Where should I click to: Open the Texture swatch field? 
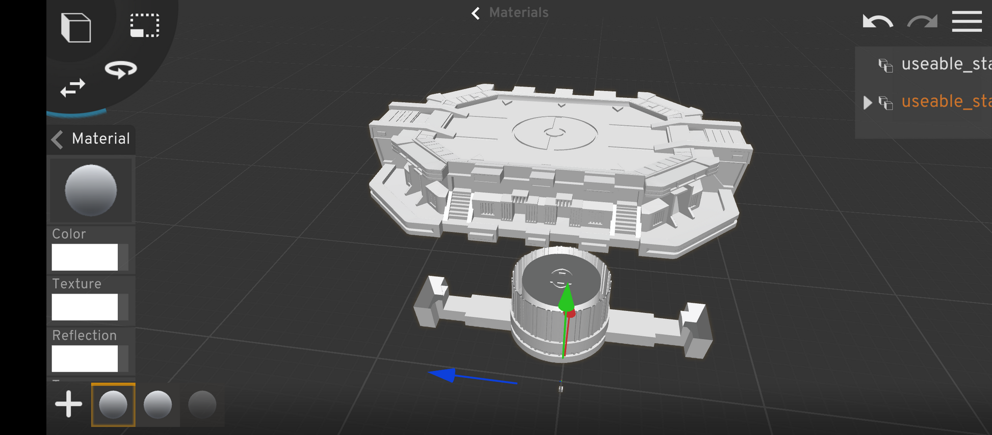click(x=85, y=307)
